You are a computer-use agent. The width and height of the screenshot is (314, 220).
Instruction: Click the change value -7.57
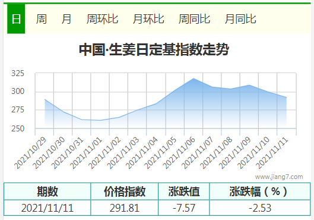(x=184, y=208)
